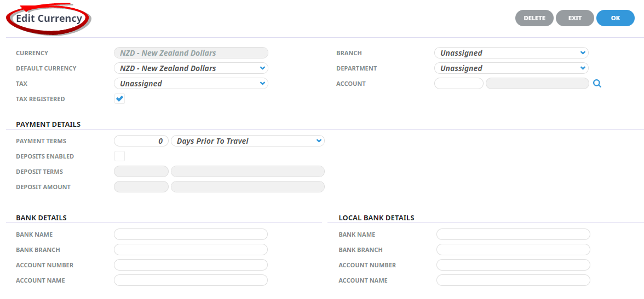
Task: Click Account Name field under Bank Details
Action: pyautogui.click(x=191, y=280)
